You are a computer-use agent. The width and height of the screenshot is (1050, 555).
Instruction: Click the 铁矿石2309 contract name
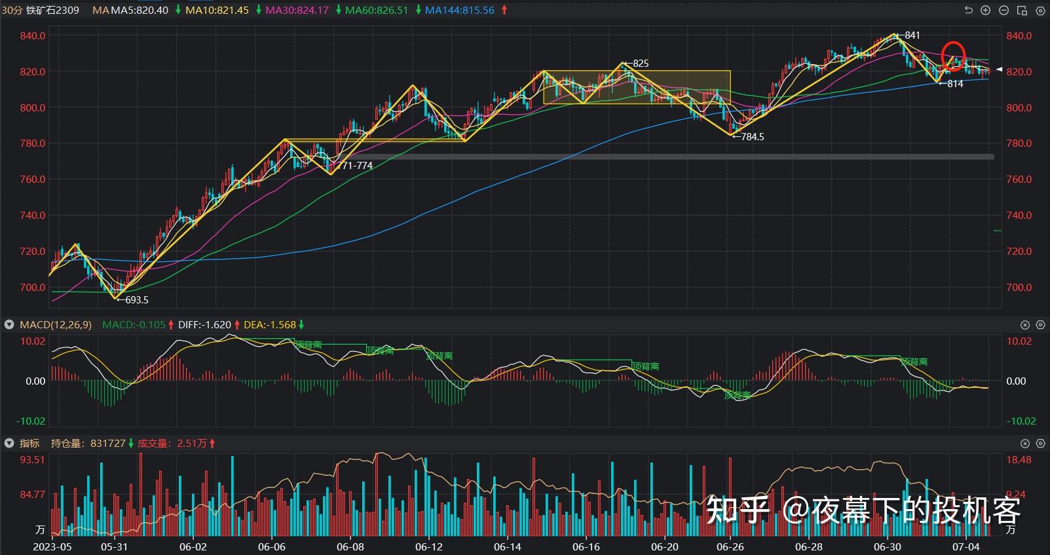[53, 10]
